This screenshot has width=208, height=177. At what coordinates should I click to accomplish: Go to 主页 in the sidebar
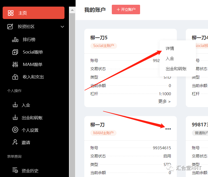click(34, 13)
